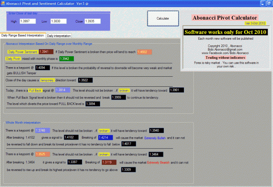Click orange price target value box
This screenshot has height=187, width=273.
tap(145, 52)
